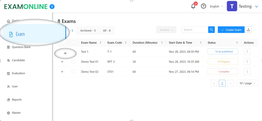Open three-dot actions menu for Test 1
Screen dimensions: 262x121
click(247, 52)
